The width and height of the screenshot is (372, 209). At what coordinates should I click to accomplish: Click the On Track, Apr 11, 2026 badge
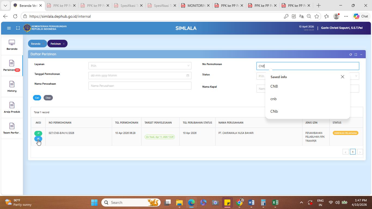pyautogui.click(x=160, y=137)
